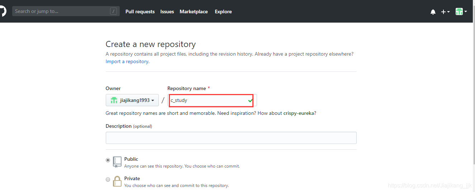475x192 pixels.
Task: Click the notifications bell icon
Action: pyautogui.click(x=433, y=12)
